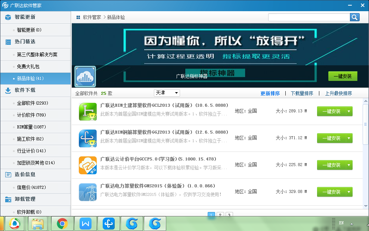Click the 广联达指标神器 app icon in banner

point(85,77)
